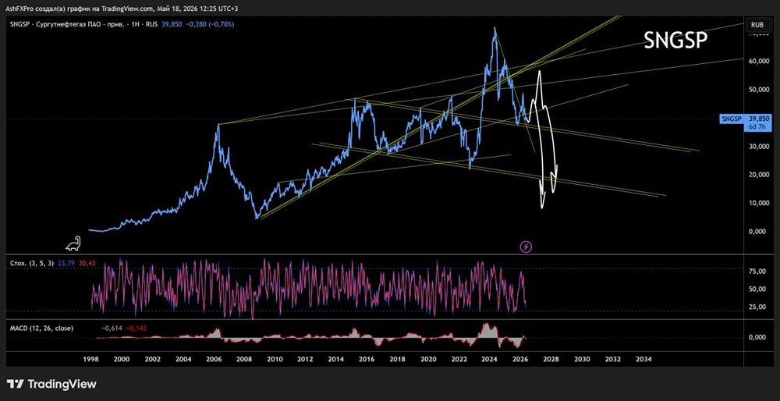Click the 0,000 label on MACD axis

tap(757, 337)
